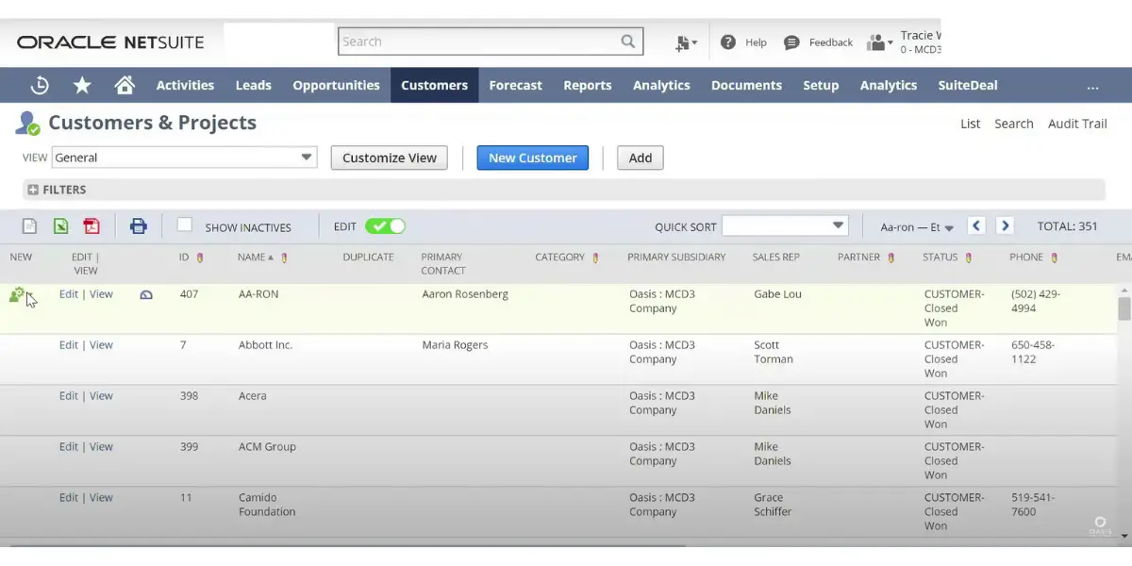Viewport: 1132px width, 566px height.
Task: Open the Create New dropdown arrow
Action: point(694,43)
